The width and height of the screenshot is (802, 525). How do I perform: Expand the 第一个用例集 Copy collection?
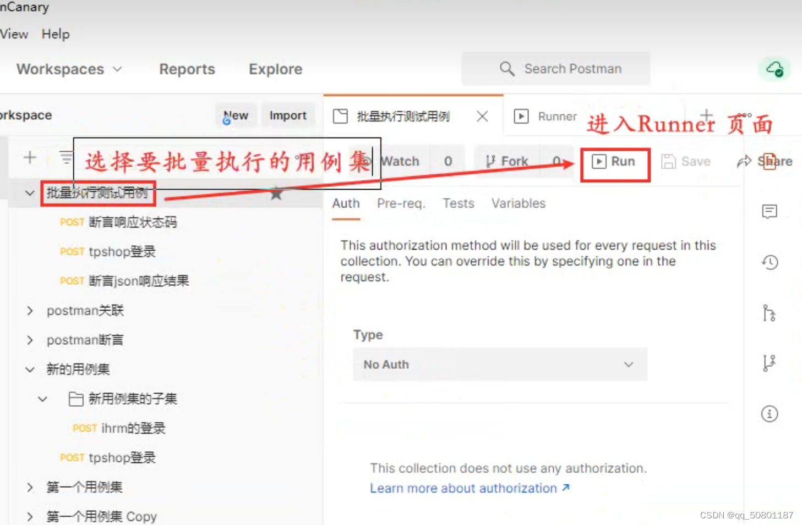pyautogui.click(x=30, y=517)
